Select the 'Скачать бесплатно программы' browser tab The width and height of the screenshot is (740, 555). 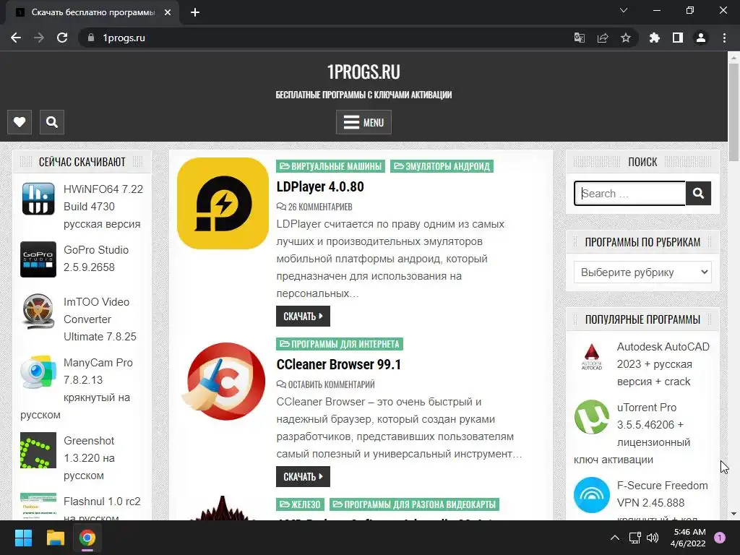coord(92,12)
